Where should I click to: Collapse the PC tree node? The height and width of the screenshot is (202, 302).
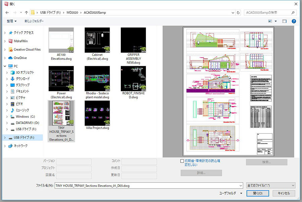coord(4,66)
